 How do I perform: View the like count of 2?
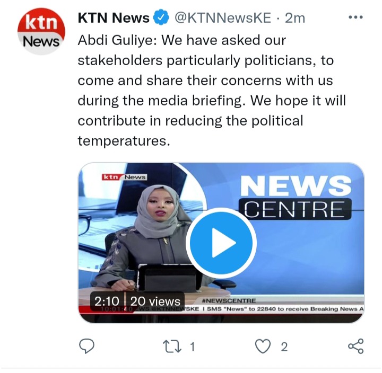tap(284, 347)
